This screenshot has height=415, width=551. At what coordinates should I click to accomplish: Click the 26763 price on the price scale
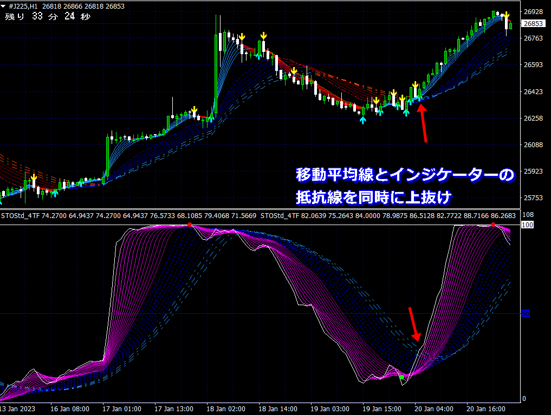pyautogui.click(x=533, y=38)
